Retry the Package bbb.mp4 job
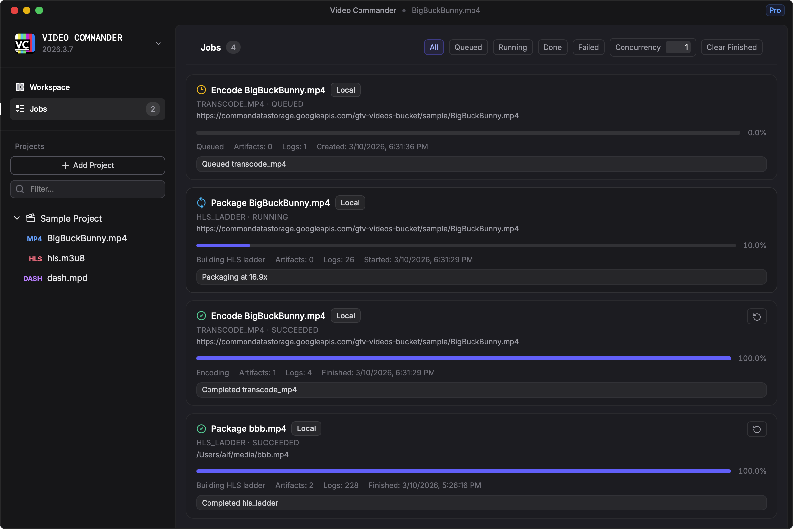This screenshot has width=793, height=529. pos(757,429)
